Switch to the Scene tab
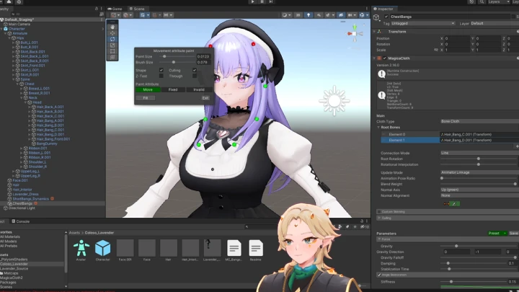 pos(137,9)
